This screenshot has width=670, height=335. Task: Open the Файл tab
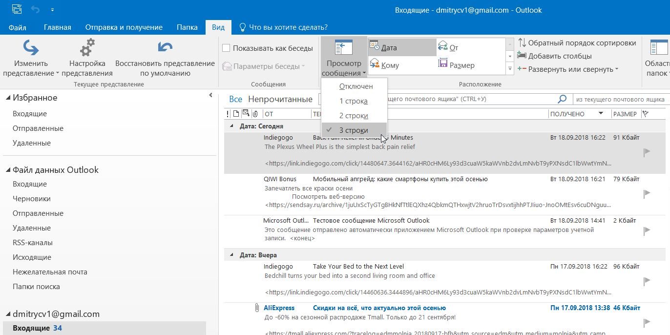[x=18, y=27]
